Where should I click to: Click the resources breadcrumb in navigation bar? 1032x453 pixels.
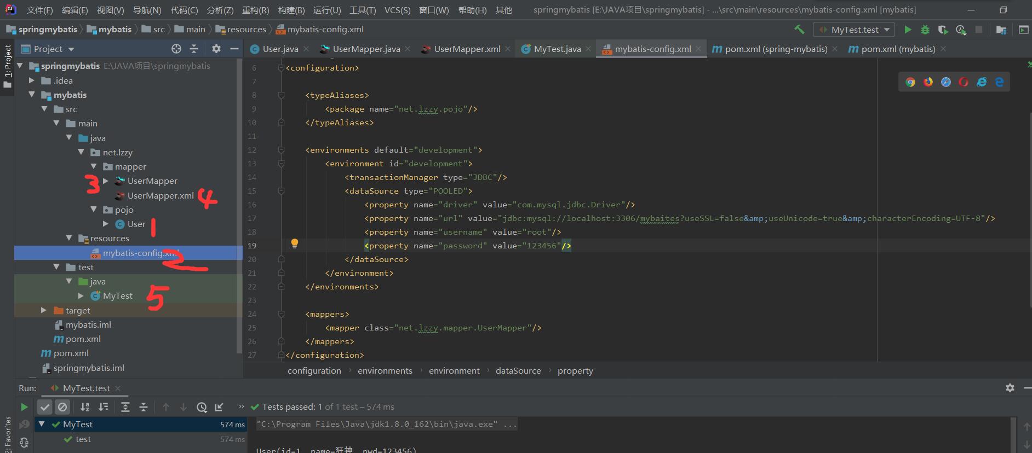246,30
